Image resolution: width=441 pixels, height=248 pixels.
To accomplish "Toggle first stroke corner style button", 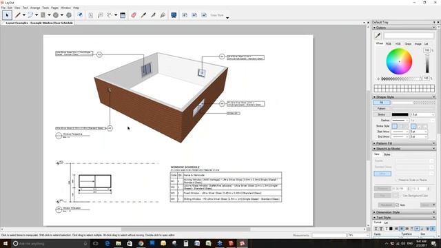I will tap(395, 126).
